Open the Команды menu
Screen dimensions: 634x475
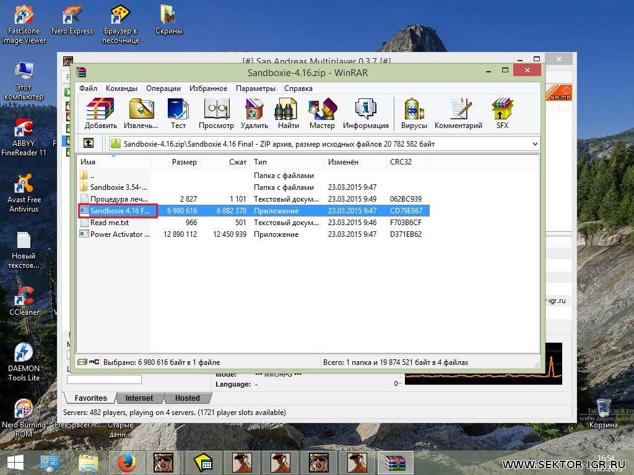[121, 88]
